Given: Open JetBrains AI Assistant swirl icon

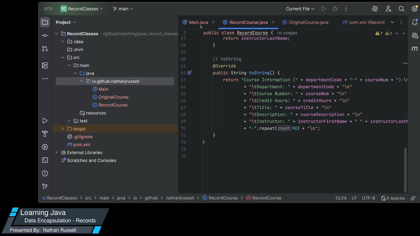Looking at the screenshot, I should coord(375,9).
